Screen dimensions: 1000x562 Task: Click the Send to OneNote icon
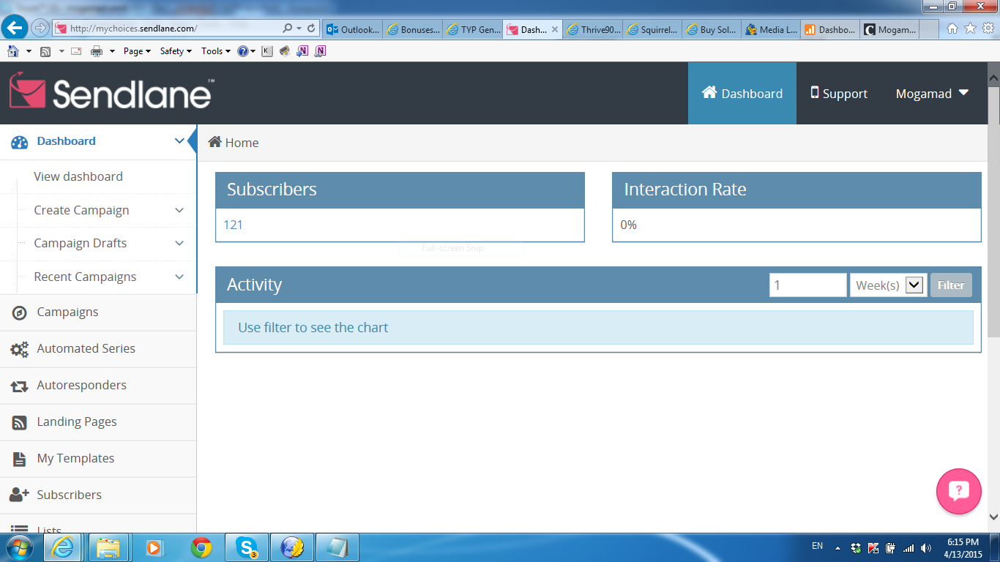(x=302, y=51)
